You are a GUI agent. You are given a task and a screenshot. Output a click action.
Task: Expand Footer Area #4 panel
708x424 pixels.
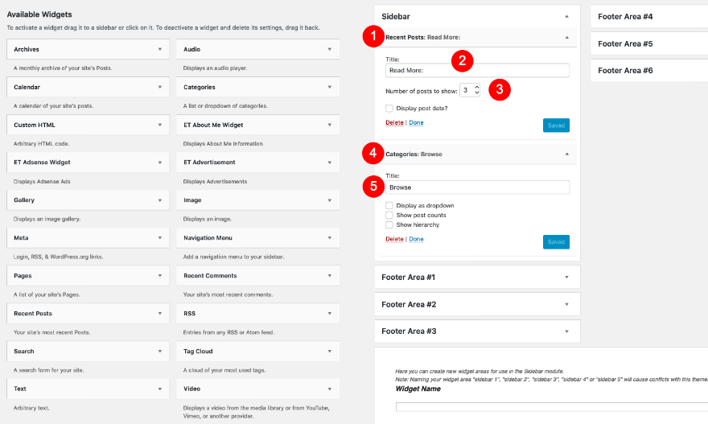coord(649,16)
